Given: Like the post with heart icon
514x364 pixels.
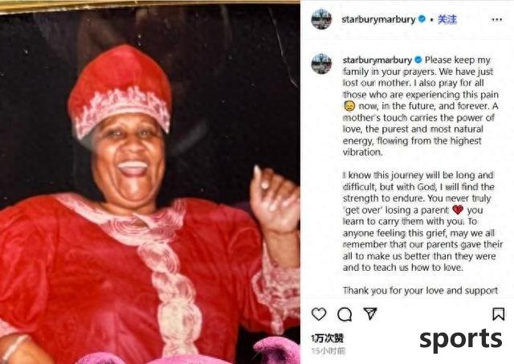Looking at the screenshot, I should (319, 314).
